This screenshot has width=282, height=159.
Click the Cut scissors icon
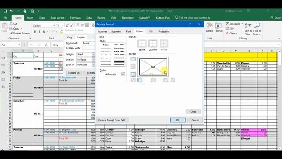[x=11, y=24]
